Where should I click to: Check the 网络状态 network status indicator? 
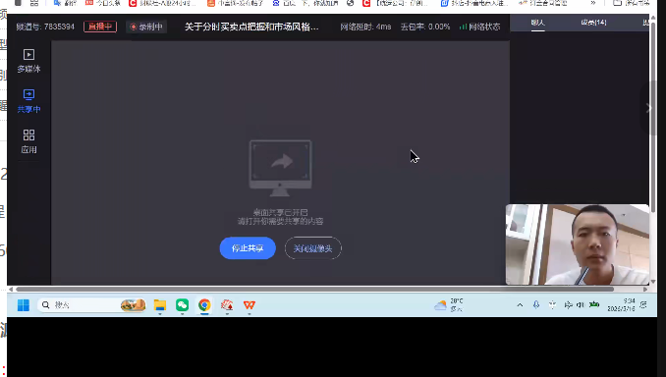point(479,27)
